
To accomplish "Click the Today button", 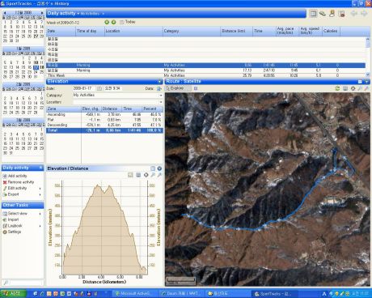I will [x=128, y=22].
